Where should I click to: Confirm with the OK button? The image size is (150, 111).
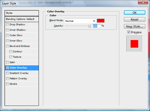[x=135, y=13]
